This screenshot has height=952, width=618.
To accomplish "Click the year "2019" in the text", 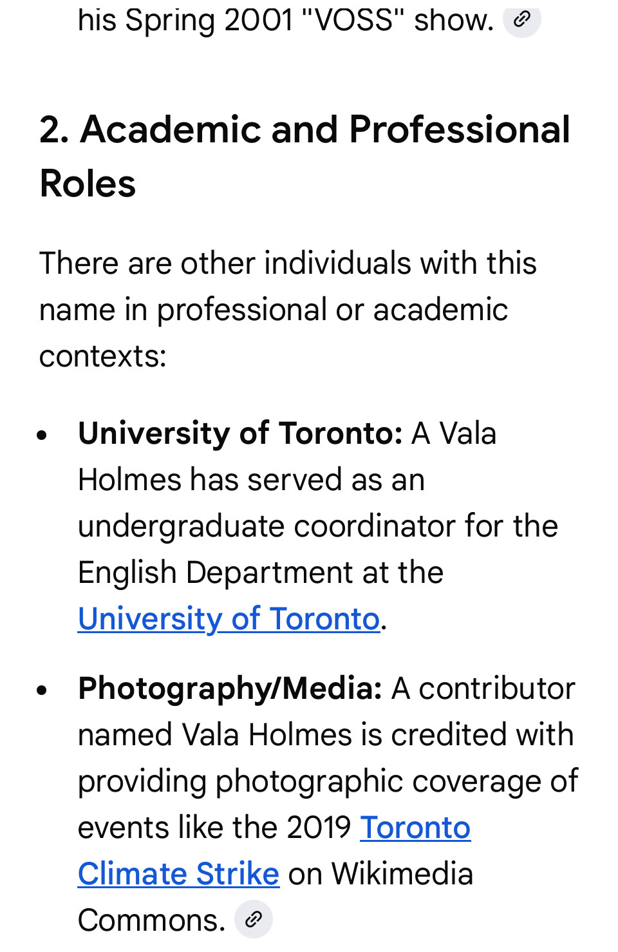I will pyautogui.click(x=319, y=828).
